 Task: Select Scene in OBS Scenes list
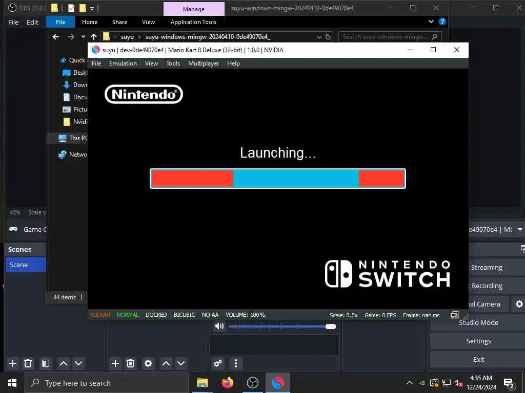[x=26, y=265]
